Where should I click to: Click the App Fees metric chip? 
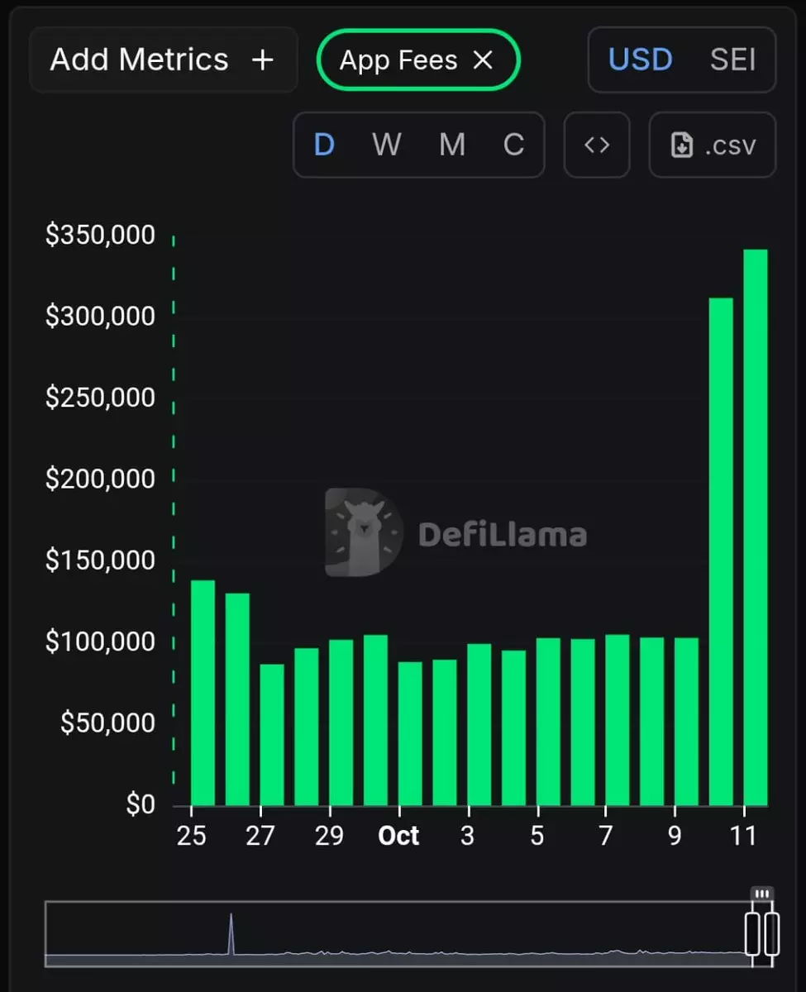coord(398,60)
